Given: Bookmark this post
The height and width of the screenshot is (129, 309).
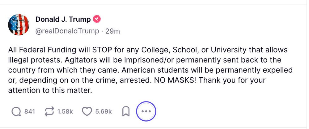Looking at the screenshot, I should click(126, 111).
